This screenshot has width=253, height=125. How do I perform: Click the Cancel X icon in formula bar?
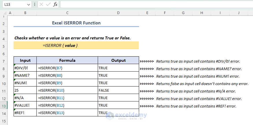42,5
